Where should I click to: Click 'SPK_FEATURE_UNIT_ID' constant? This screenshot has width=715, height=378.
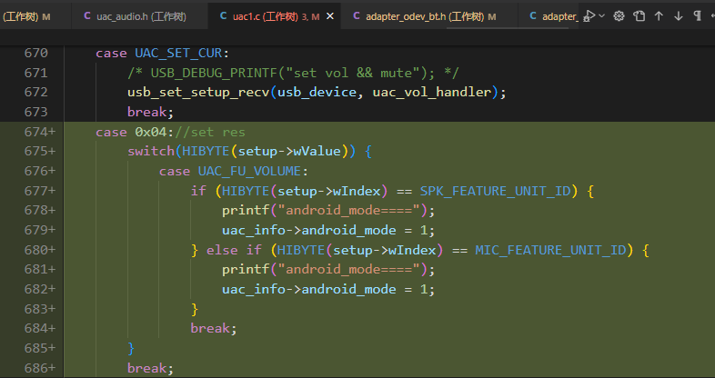[495, 191]
